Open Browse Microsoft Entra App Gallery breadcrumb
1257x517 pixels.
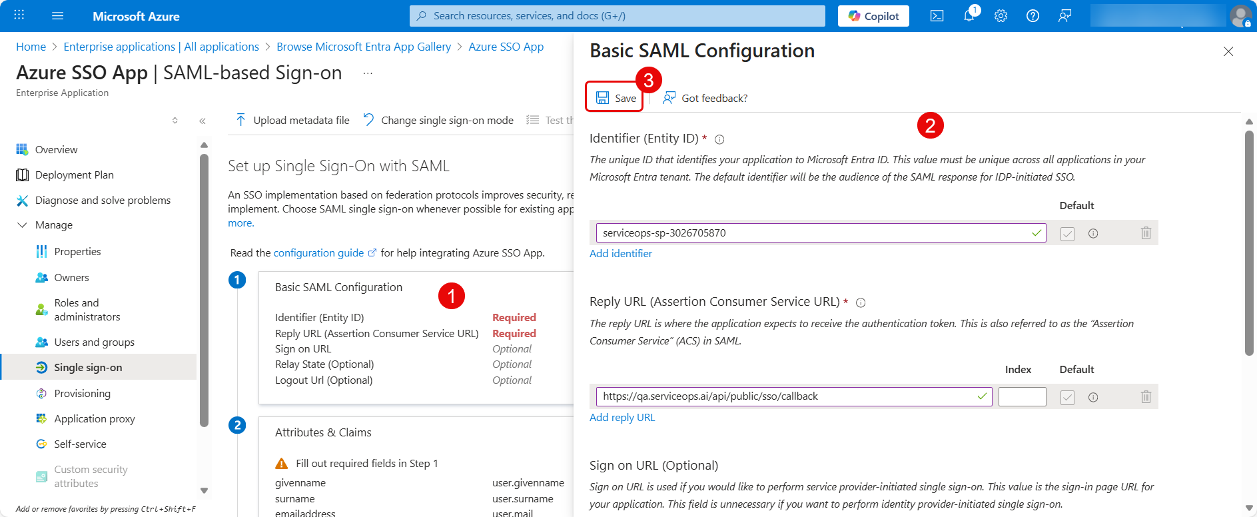364,47
